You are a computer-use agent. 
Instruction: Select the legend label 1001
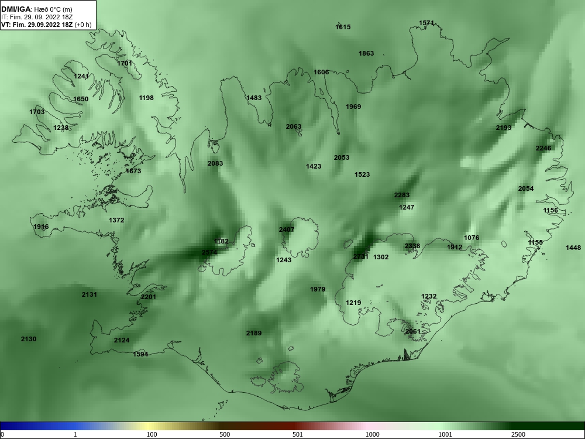[x=445, y=434]
